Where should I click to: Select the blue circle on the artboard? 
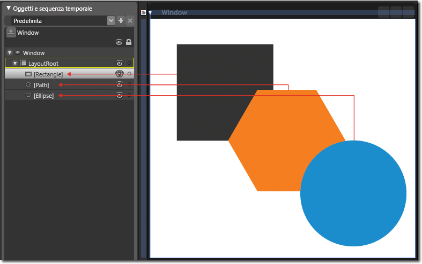point(353,193)
